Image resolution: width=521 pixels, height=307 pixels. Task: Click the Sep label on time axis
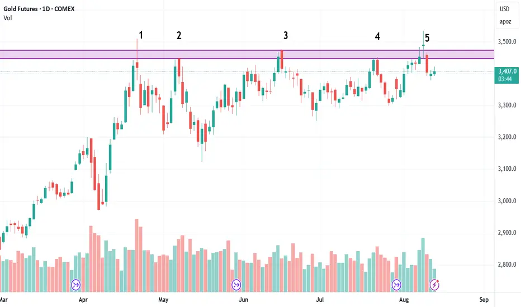click(484, 299)
